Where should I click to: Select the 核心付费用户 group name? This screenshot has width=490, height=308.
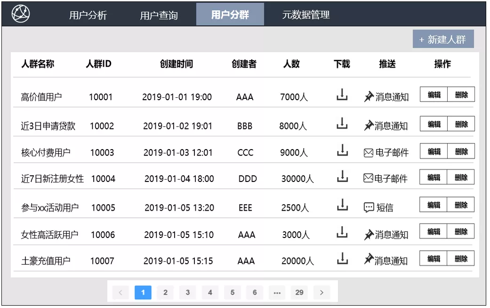[x=46, y=153]
